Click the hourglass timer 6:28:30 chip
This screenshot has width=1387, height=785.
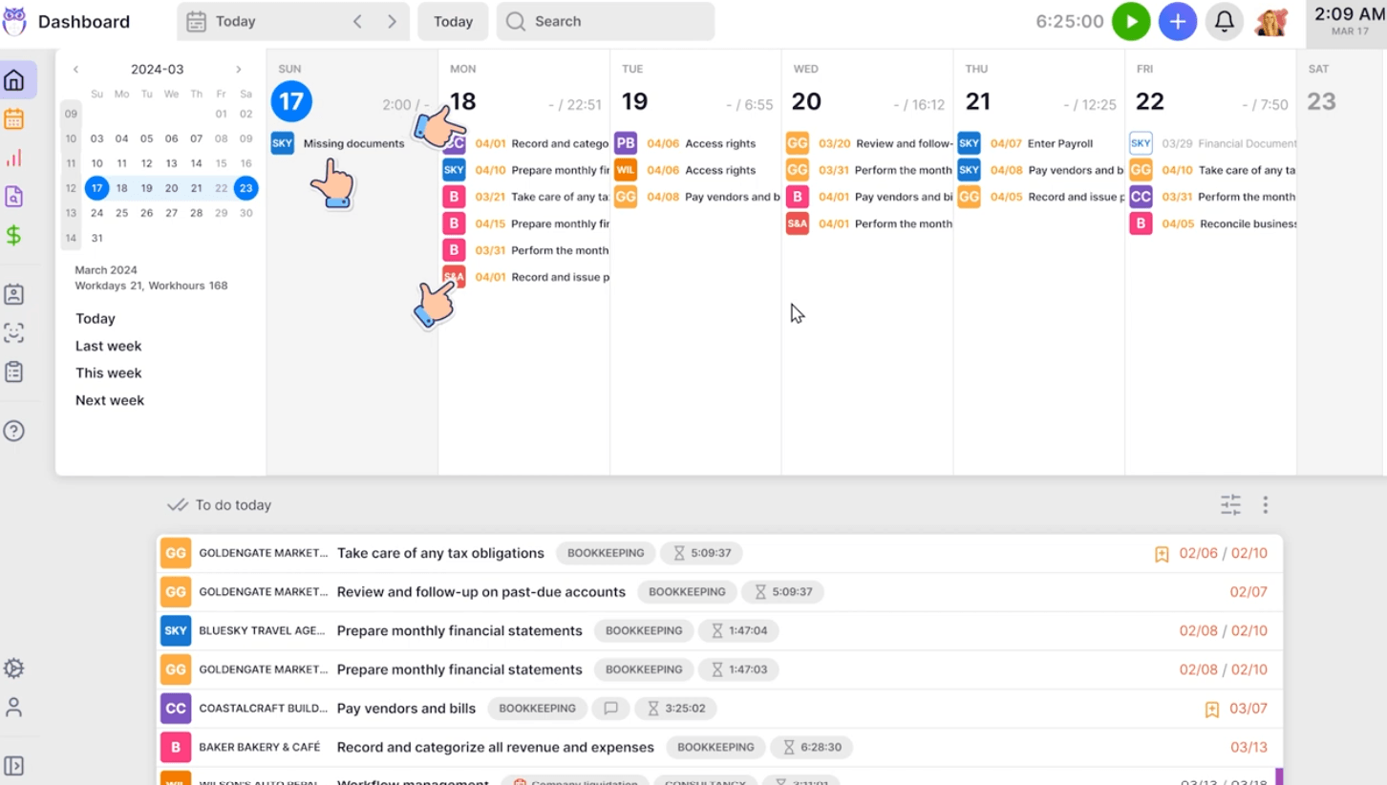[812, 748]
